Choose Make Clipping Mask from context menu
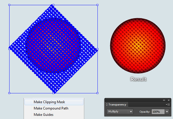Screen dimensions: 173x119 tap(54, 102)
